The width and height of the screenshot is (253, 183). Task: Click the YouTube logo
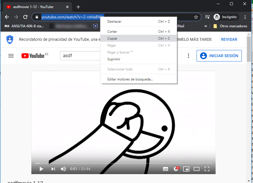[x=33, y=56]
